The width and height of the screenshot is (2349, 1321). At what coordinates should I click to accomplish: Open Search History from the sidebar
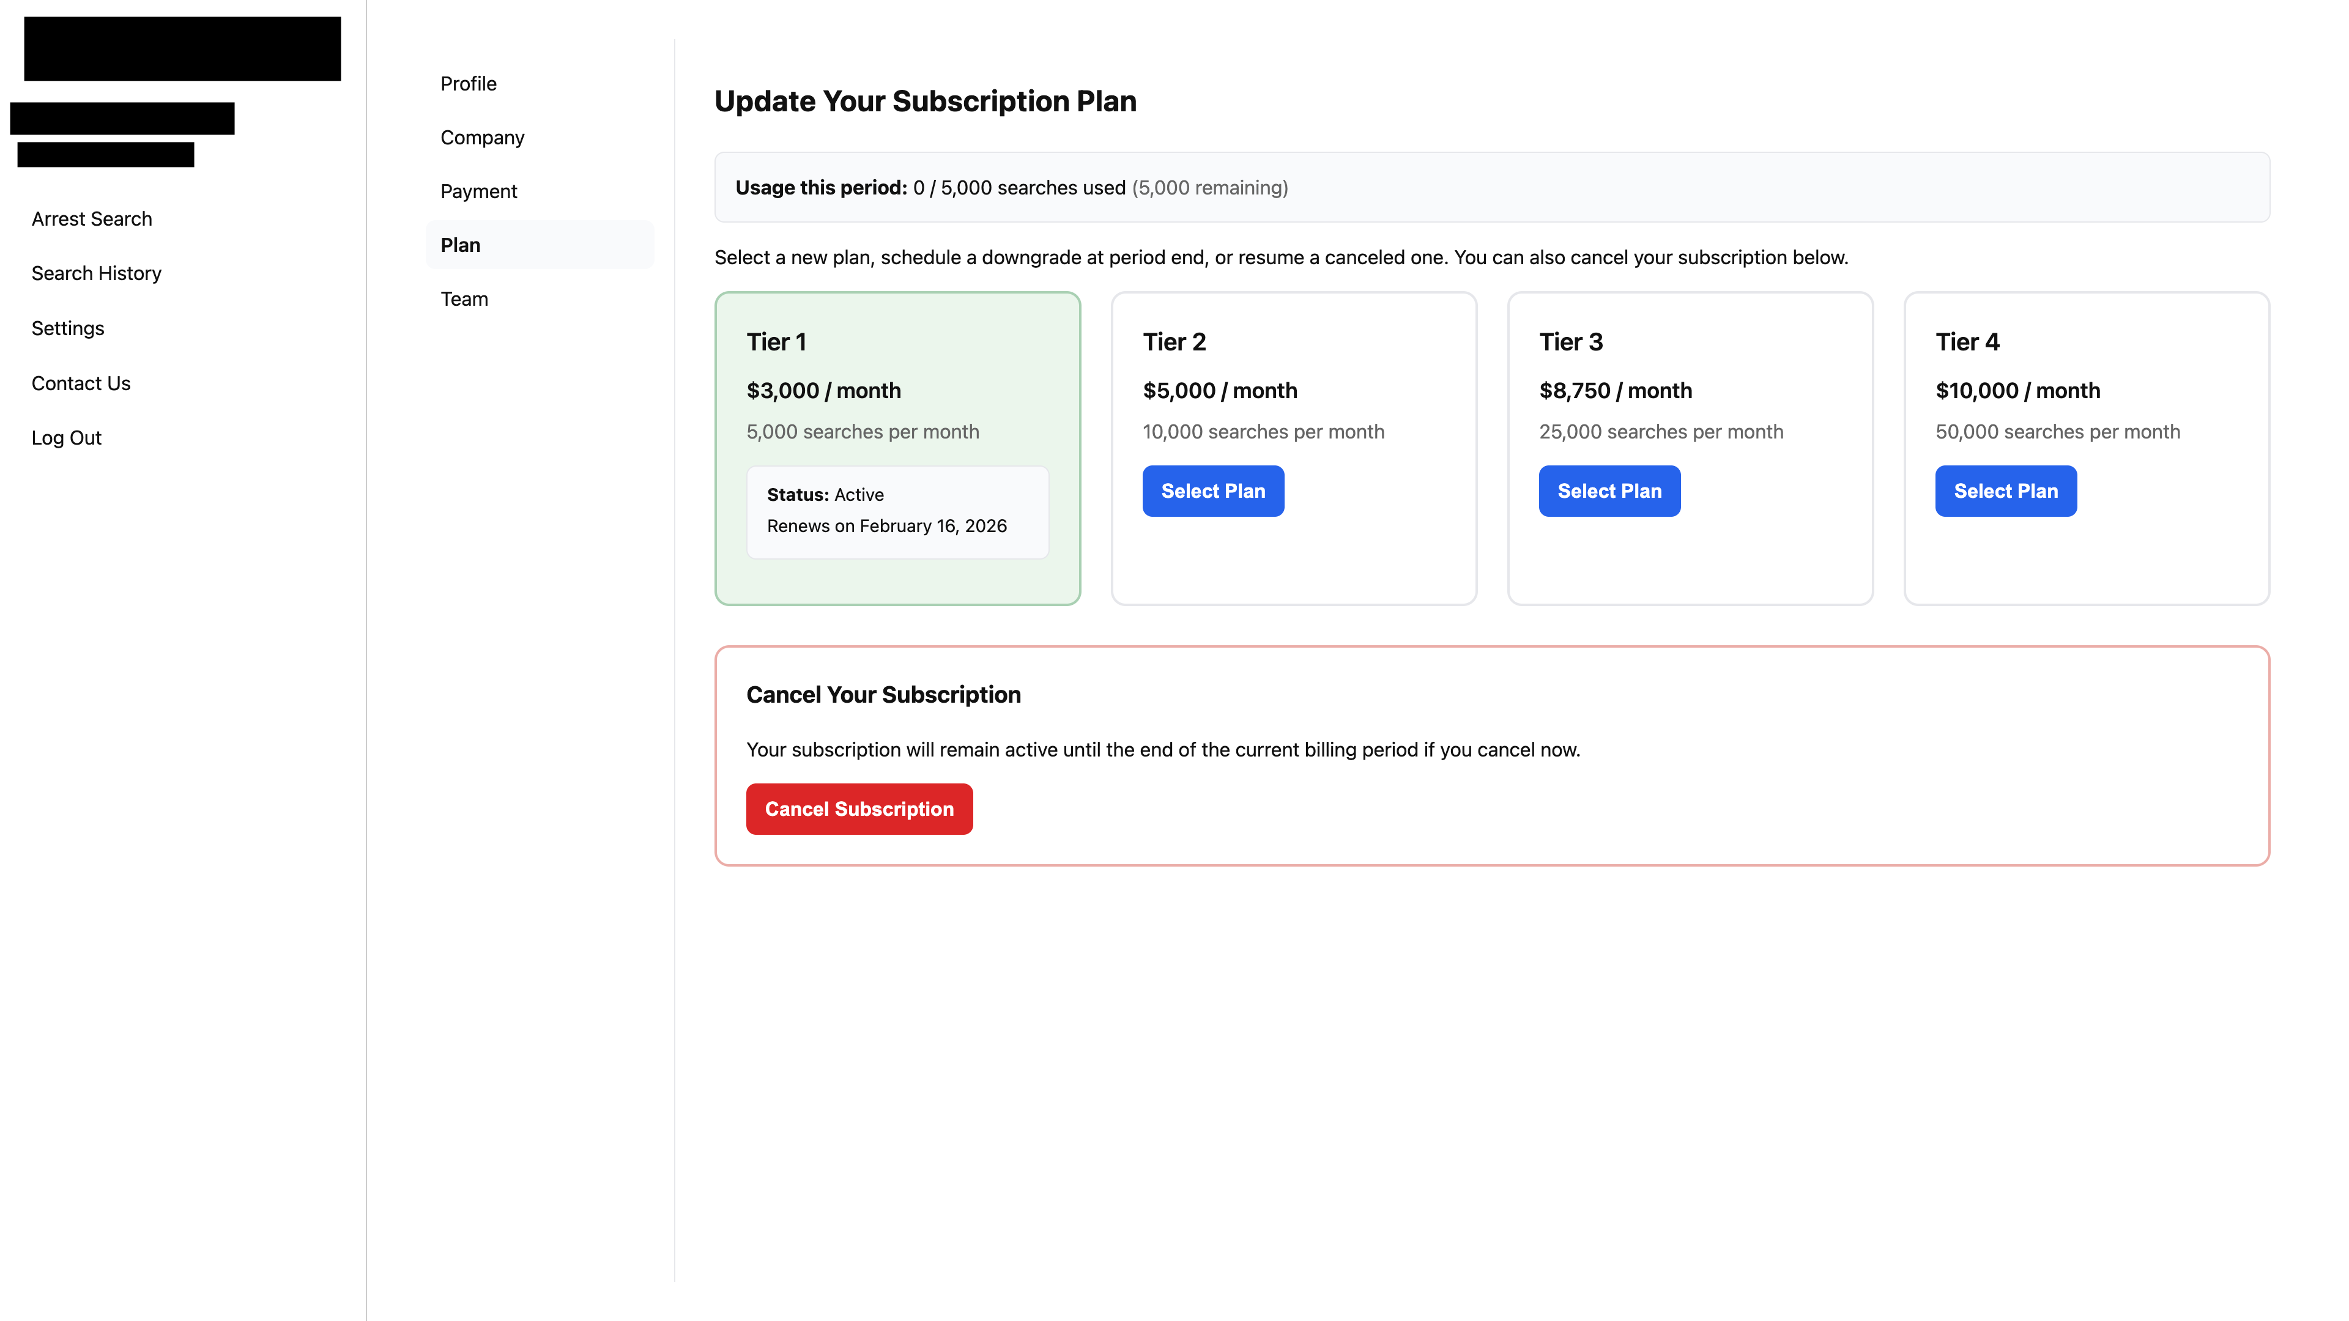coord(96,273)
